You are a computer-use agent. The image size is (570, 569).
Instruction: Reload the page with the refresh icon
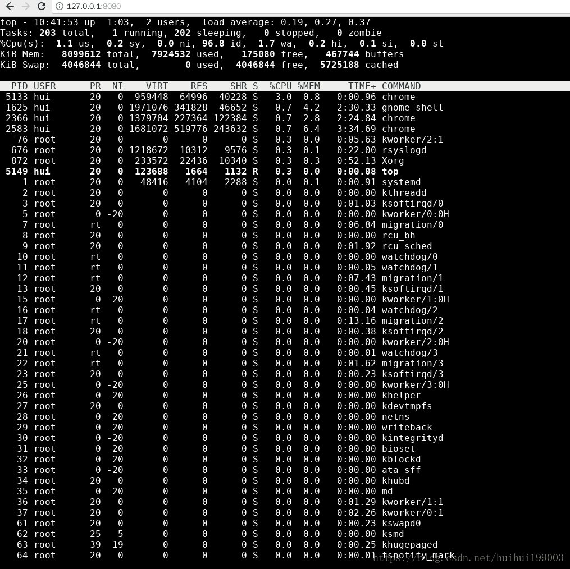point(42,6)
